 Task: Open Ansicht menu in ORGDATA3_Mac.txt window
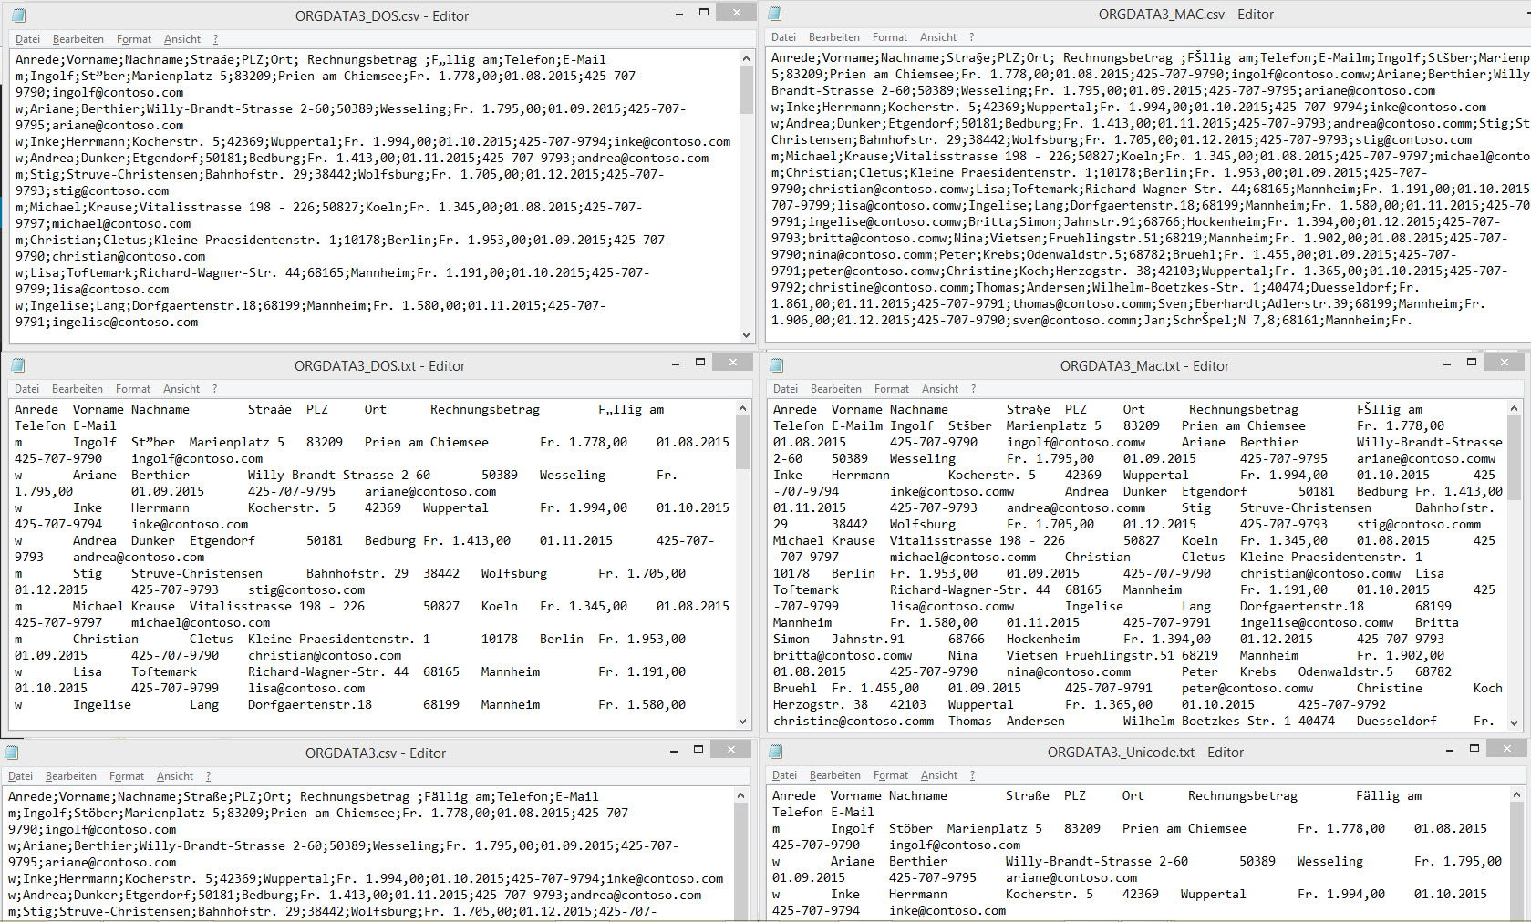pyautogui.click(x=939, y=389)
